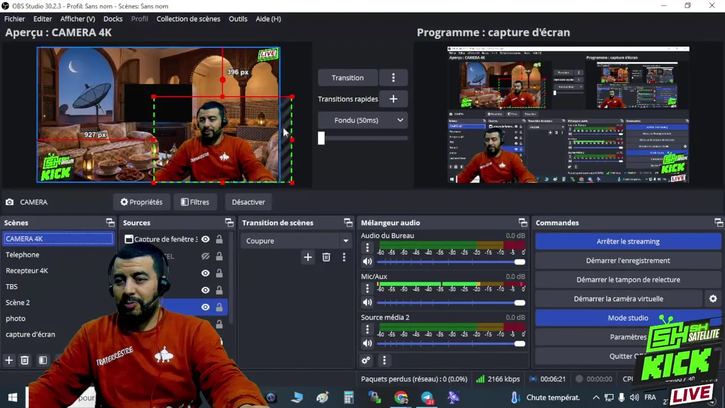Open Calculator from the taskbar
725x408 pixels.
coord(349,398)
